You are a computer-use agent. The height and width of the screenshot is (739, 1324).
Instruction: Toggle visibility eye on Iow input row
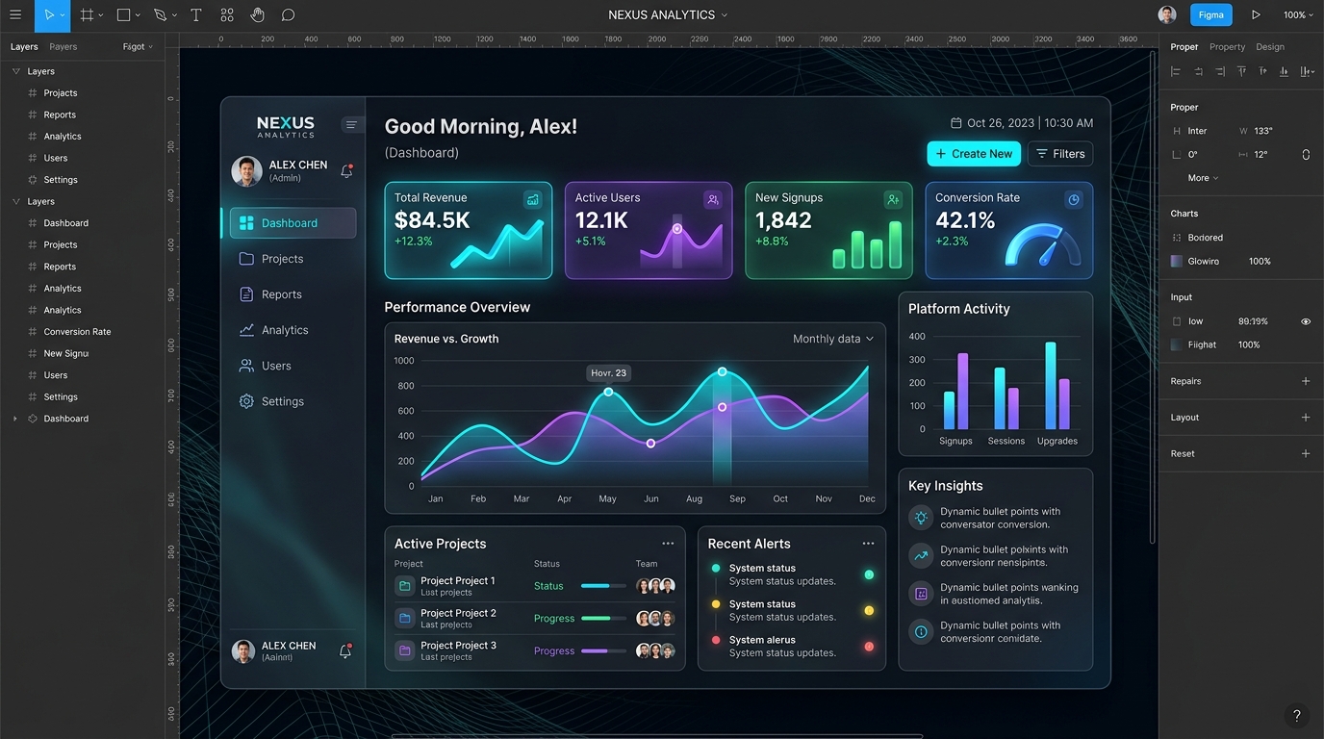pos(1306,321)
